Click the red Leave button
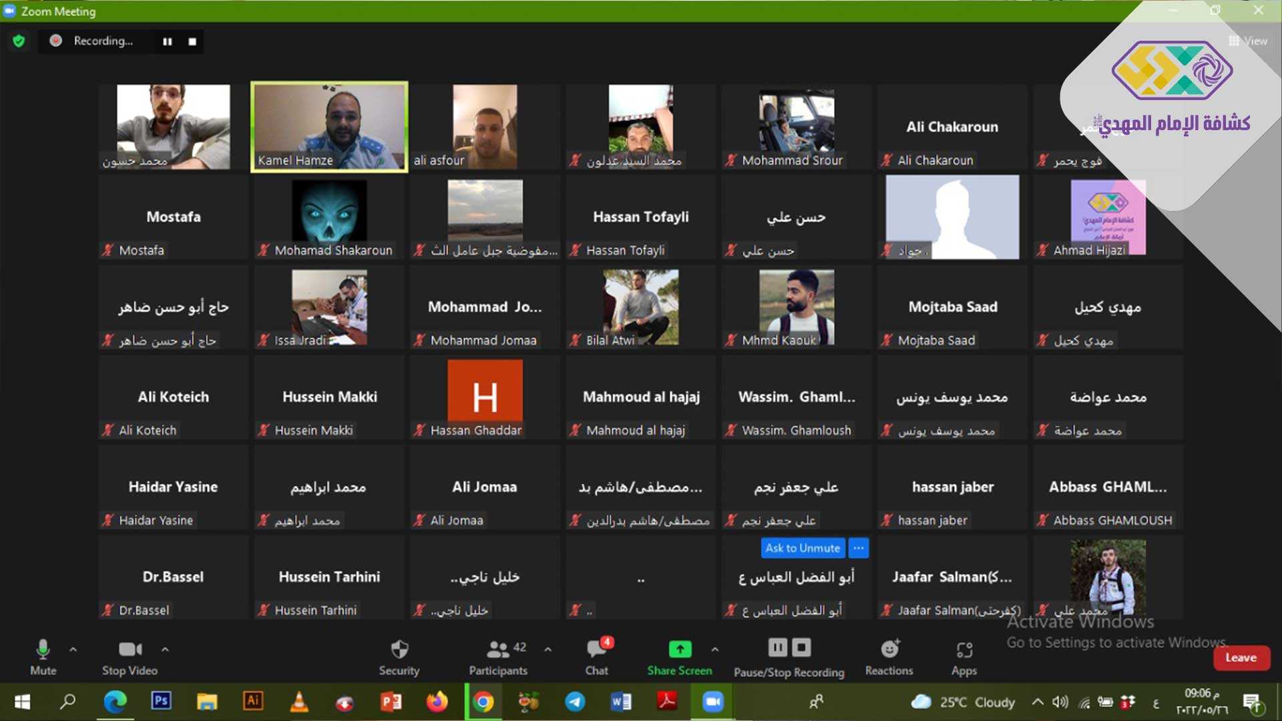The height and width of the screenshot is (721, 1282). coord(1241,658)
